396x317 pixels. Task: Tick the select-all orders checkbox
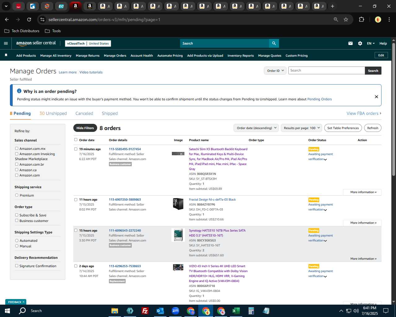click(76, 140)
